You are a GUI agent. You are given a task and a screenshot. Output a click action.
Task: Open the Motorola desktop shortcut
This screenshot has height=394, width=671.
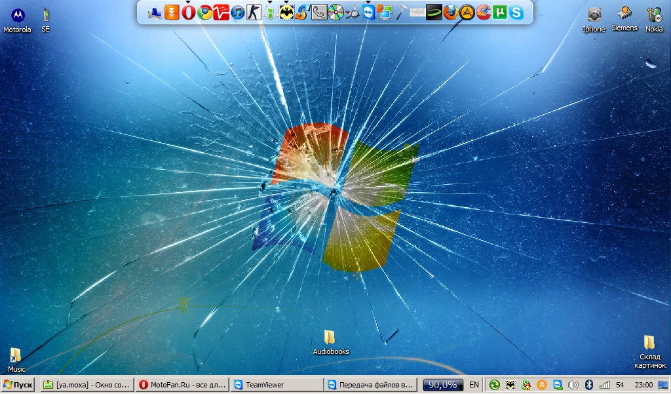17,20
